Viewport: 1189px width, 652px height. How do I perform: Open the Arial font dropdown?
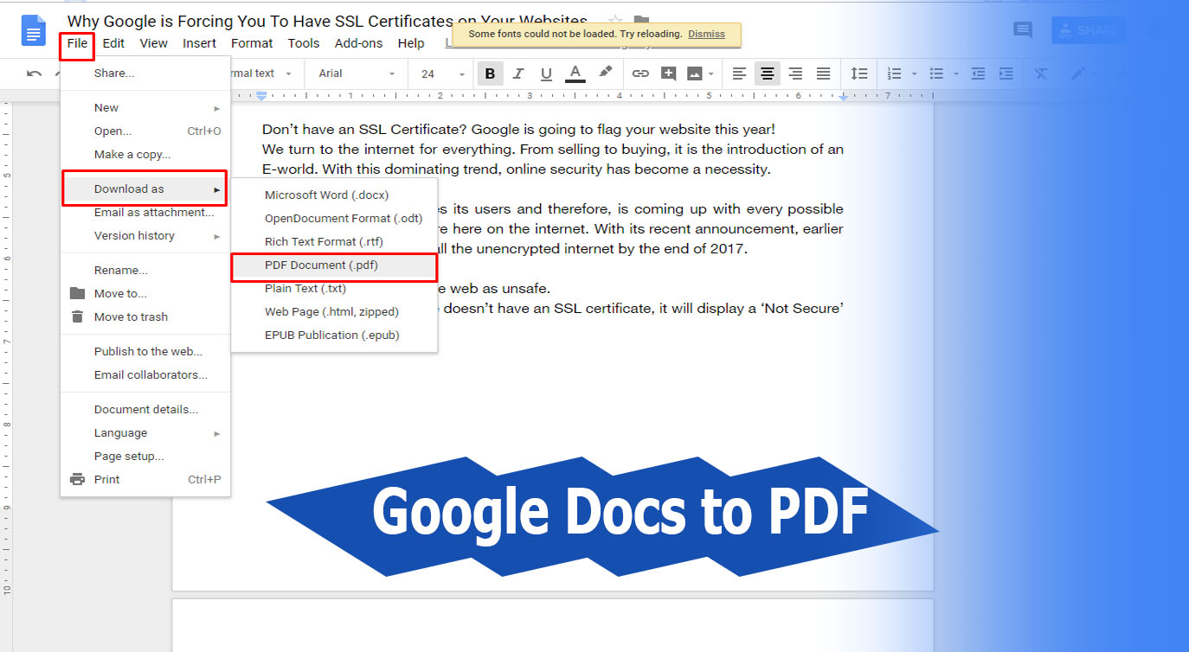pos(357,74)
